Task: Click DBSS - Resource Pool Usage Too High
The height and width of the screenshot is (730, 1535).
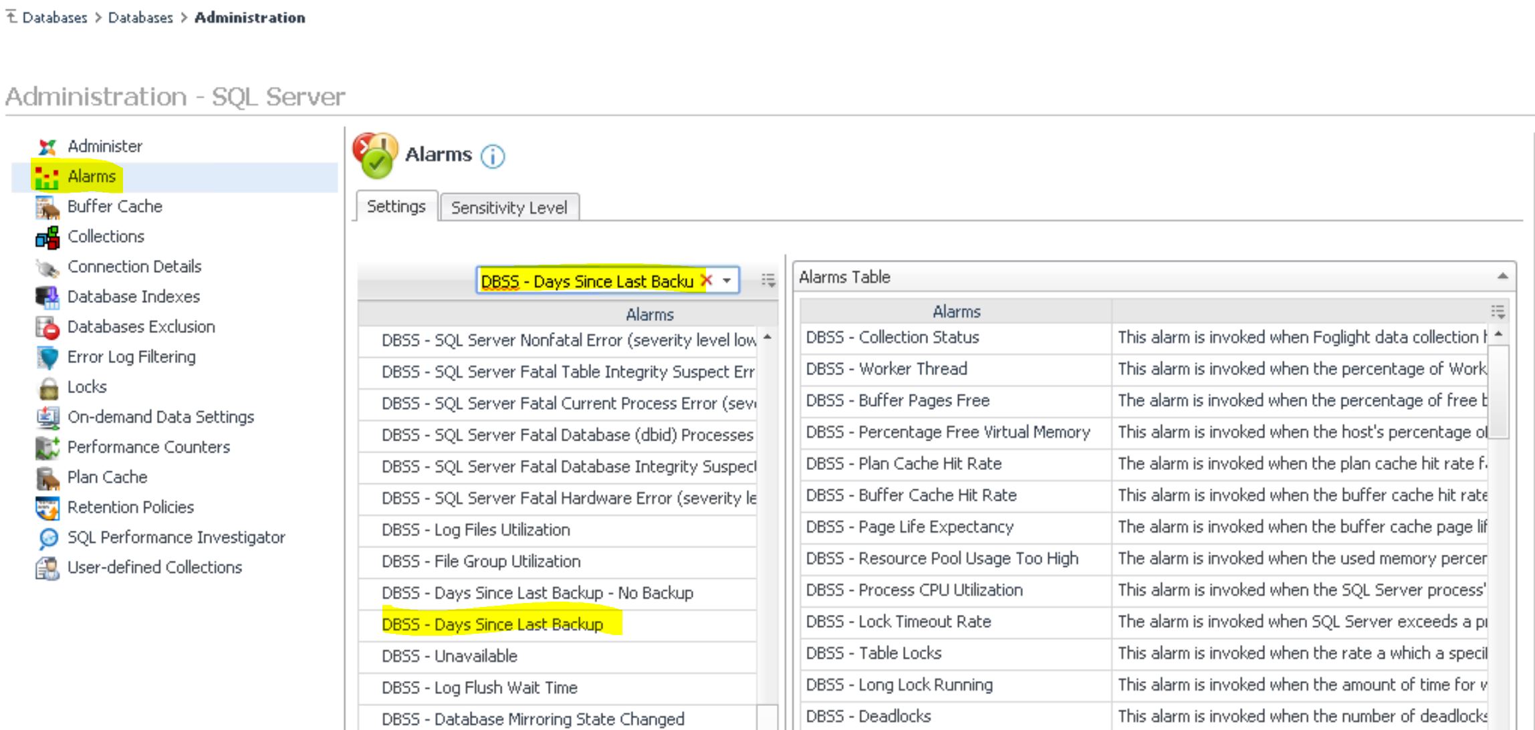Action: coord(1144,558)
